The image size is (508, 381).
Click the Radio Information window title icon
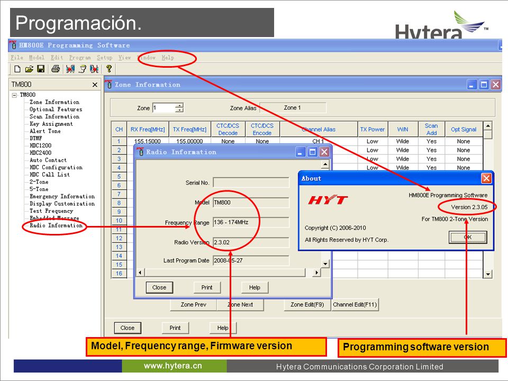[140, 151]
